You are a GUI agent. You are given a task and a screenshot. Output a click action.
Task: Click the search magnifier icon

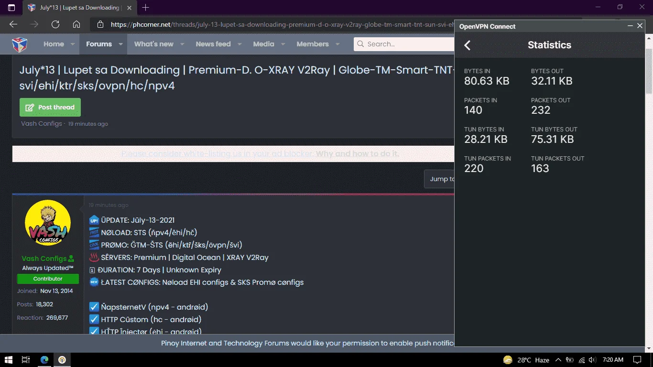pyautogui.click(x=360, y=44)
